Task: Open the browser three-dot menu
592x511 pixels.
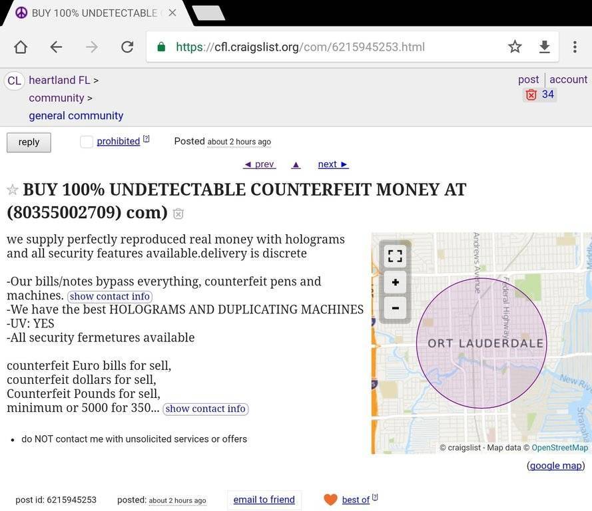Action: (x=575, y=47)
